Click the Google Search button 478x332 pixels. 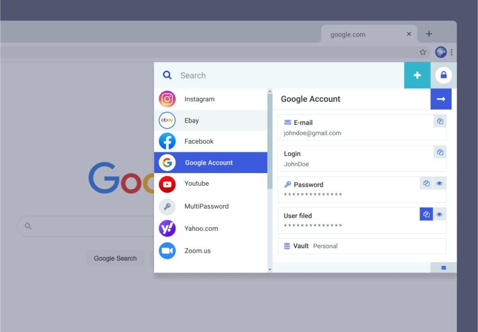115,258
